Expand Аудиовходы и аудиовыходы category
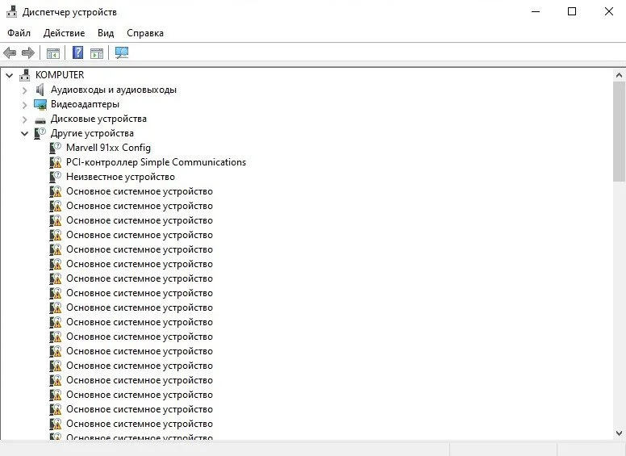 [25, 90]
